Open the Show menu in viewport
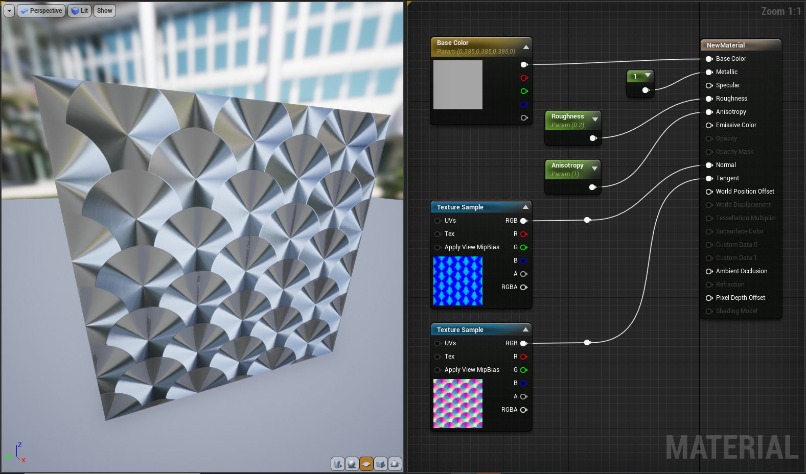 pos(104,11)
